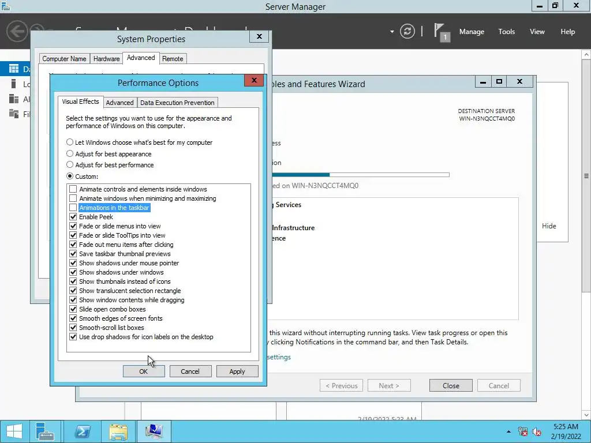
Task: Open the dropdown arrow beside refresh
Action: click(392, 32)
